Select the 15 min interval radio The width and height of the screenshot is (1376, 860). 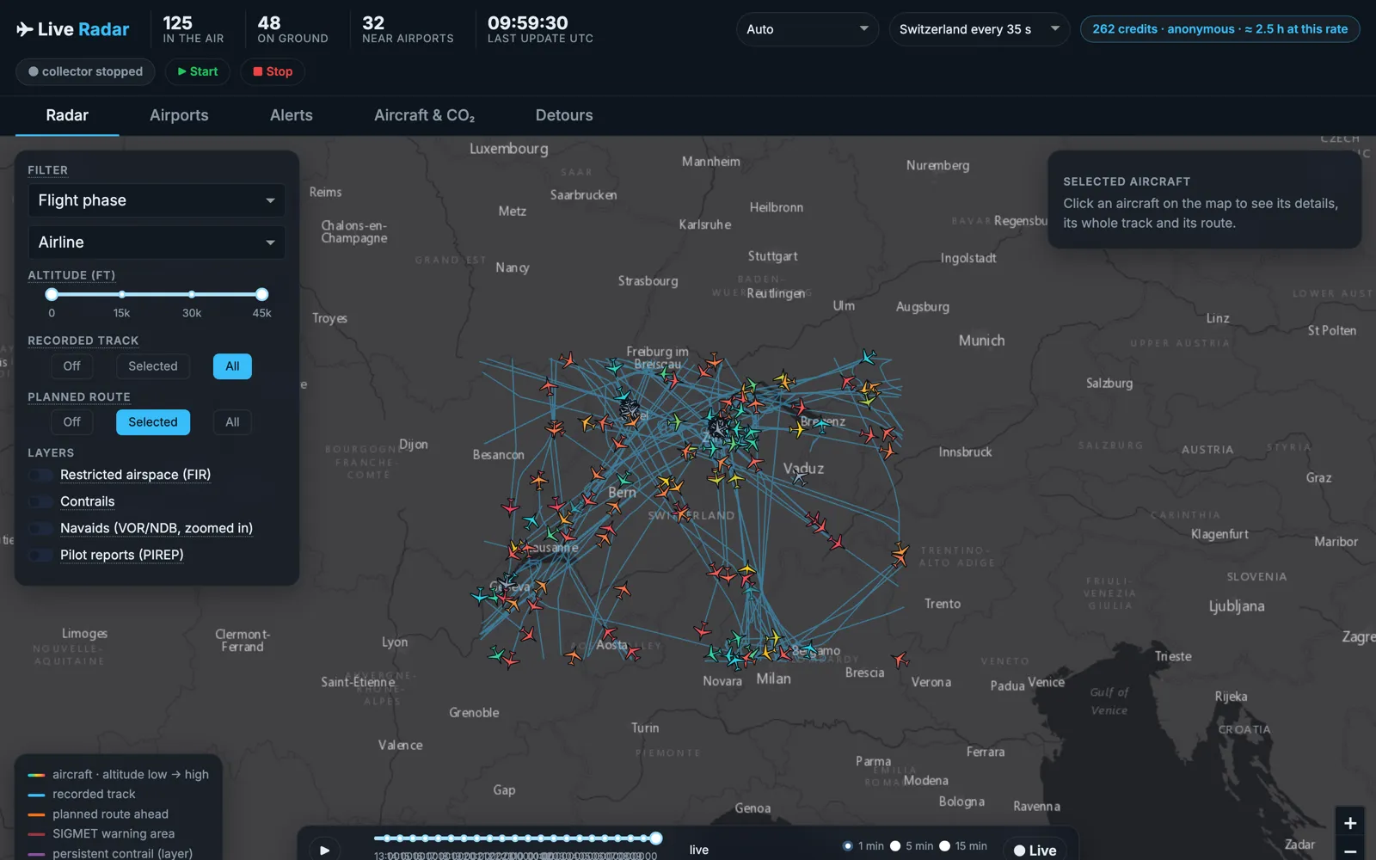click(x=944, y=846)
